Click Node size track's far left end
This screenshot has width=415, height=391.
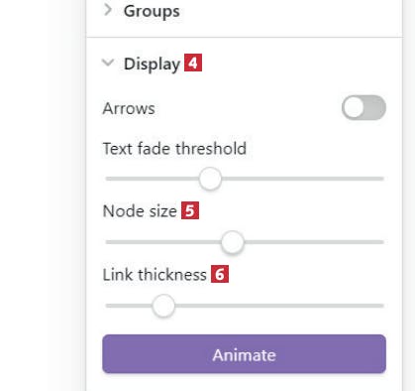tap(108, 242)
